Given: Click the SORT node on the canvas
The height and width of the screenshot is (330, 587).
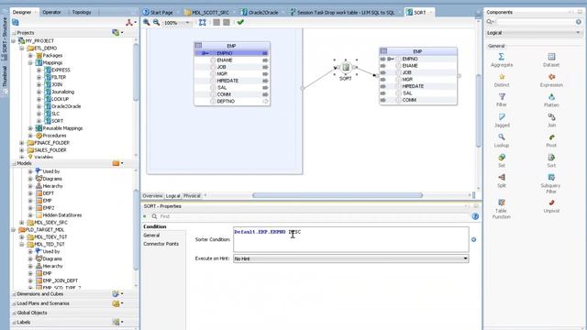Looking at the screenshot, I should tap(346, 68).
